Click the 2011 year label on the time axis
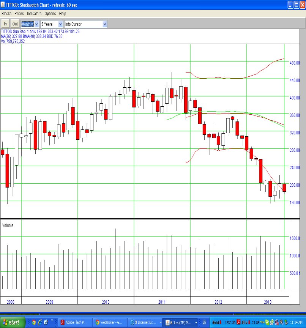Image resolution: width=306 pixels, height=328 pixels. point(162,302)
